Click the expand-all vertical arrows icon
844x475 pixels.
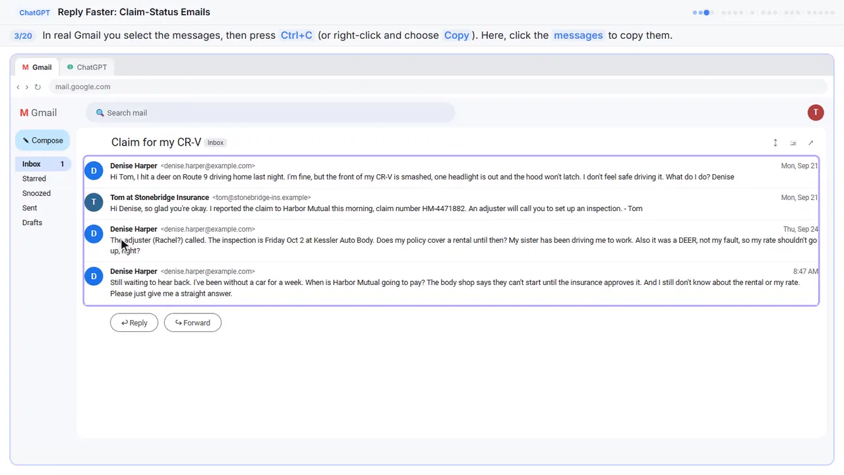point(775,142)
